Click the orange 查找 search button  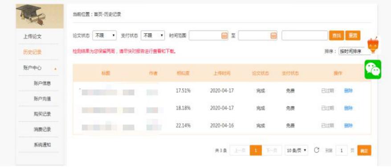coord(336,36)
